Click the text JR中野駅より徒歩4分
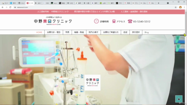187x105 pixels. (x=54, y=17)
